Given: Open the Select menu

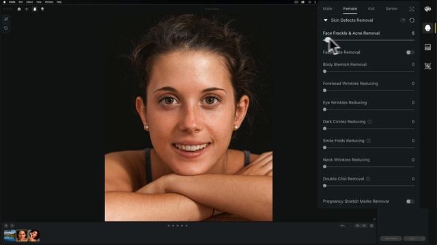Looking at the screenshot, I should [29, 2].
